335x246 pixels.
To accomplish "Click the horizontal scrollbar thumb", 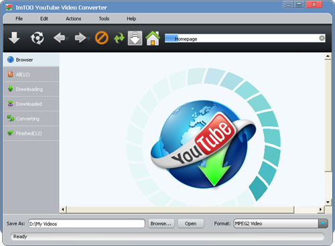I will (x=180, y=210).
